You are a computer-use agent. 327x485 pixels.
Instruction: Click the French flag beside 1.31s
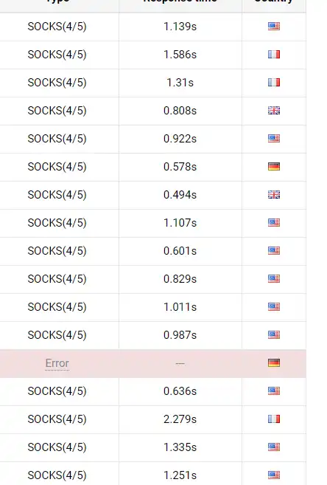274,82
